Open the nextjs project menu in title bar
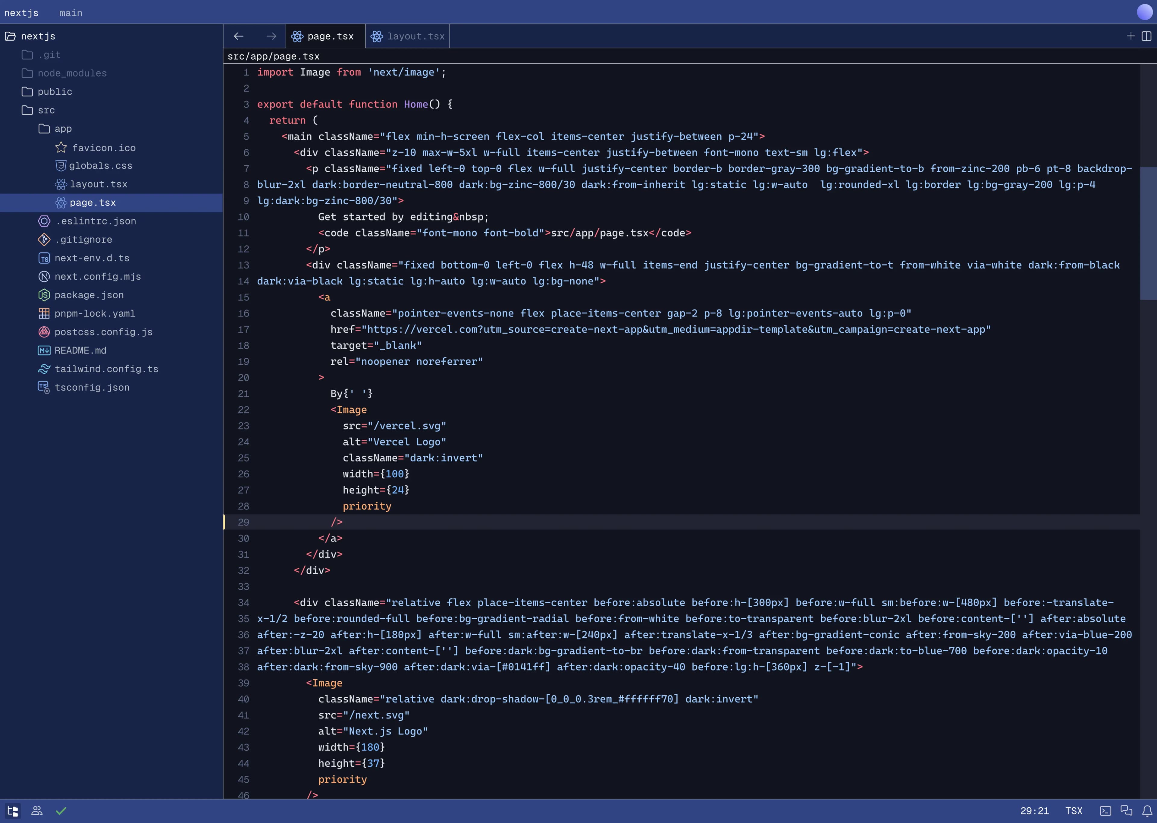Screen dimensions: 1157x823 21,13
